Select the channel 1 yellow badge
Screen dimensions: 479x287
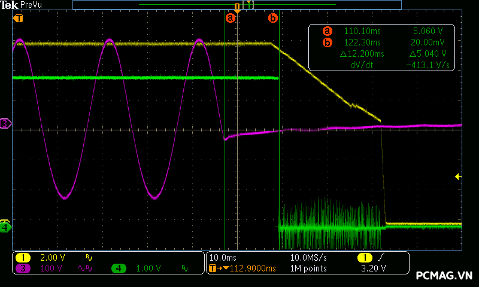(x=23, y=257)
